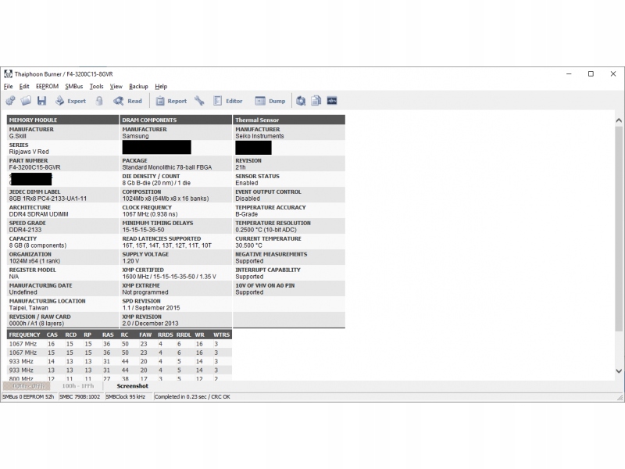
Task: Open the View menu
Action: click(x=116, y=86)
